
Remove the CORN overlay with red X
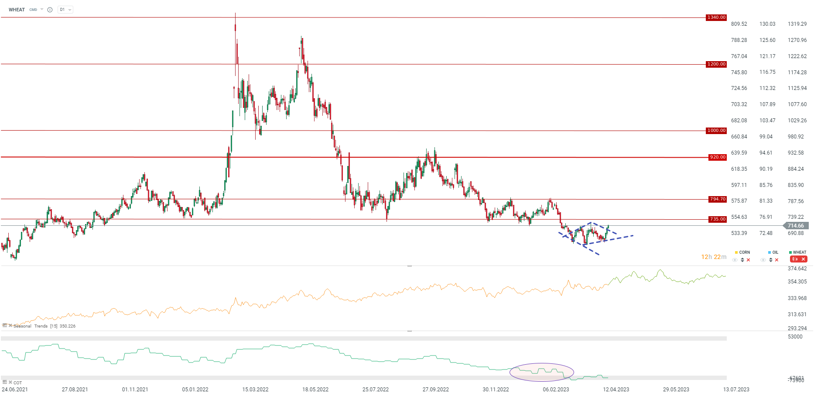[x=749, y=260]
